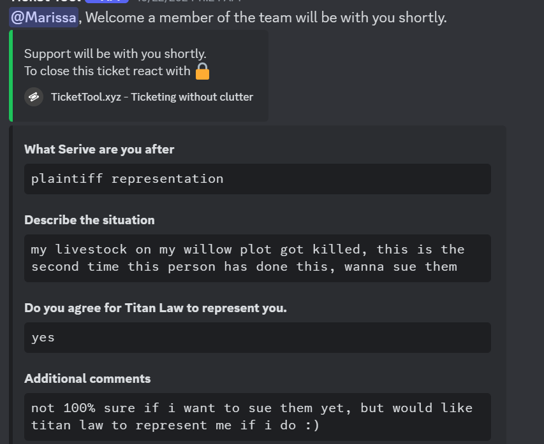544x444 pixels.
Task: Click the plaintiff representation code block
Action: [258, 179]
